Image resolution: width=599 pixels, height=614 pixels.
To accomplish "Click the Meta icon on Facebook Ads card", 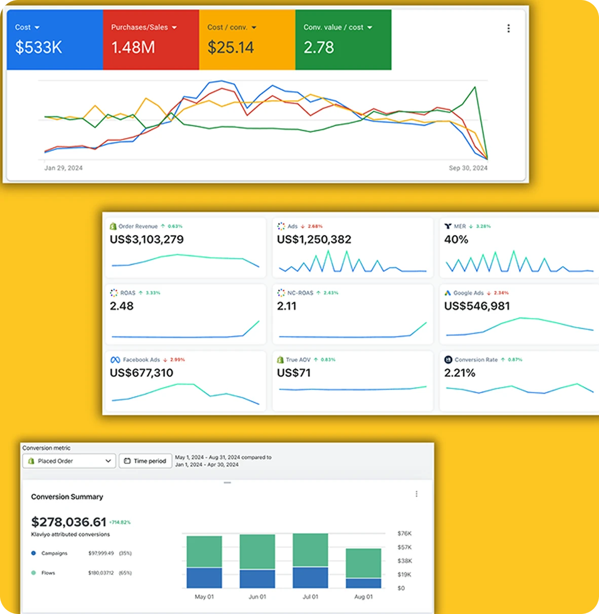I will (x=115, y=360).
